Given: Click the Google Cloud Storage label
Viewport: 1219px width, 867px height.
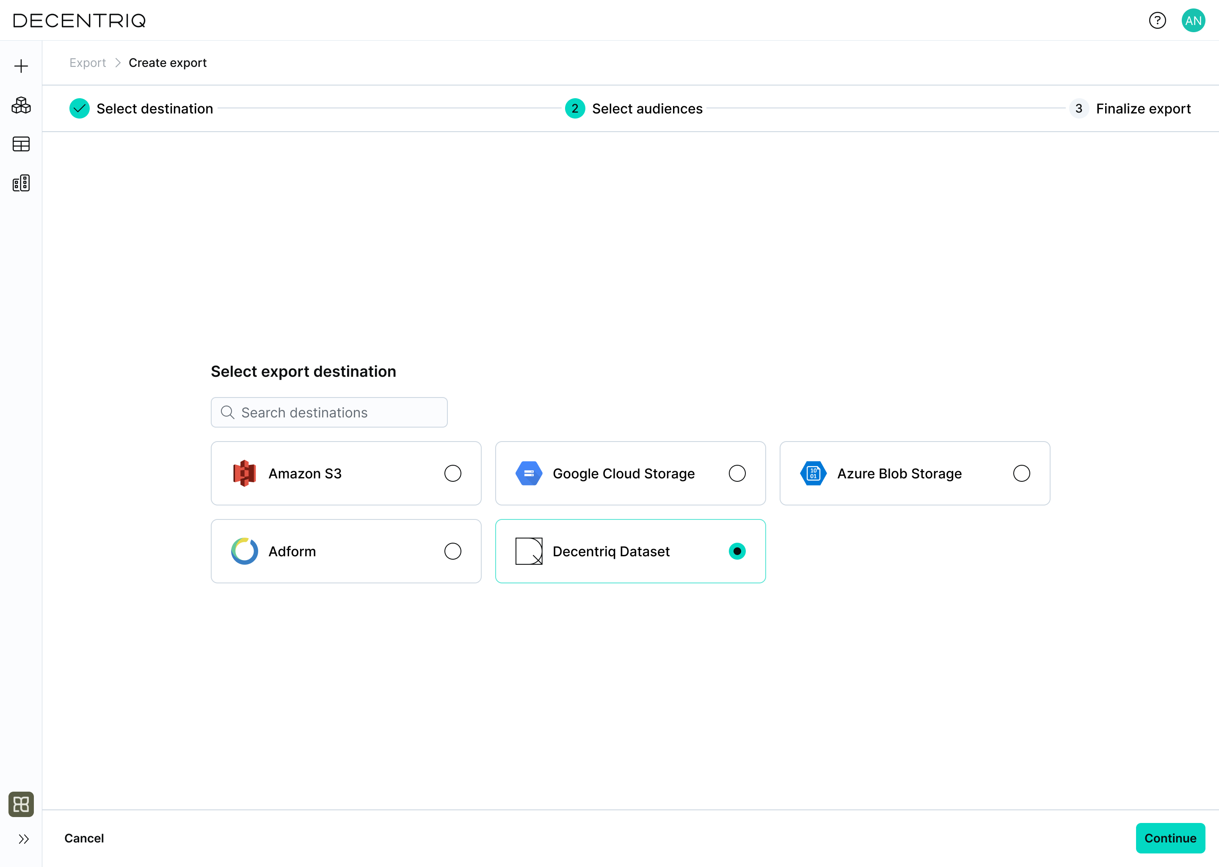Looking at the screenshot, I should (623, 474).
